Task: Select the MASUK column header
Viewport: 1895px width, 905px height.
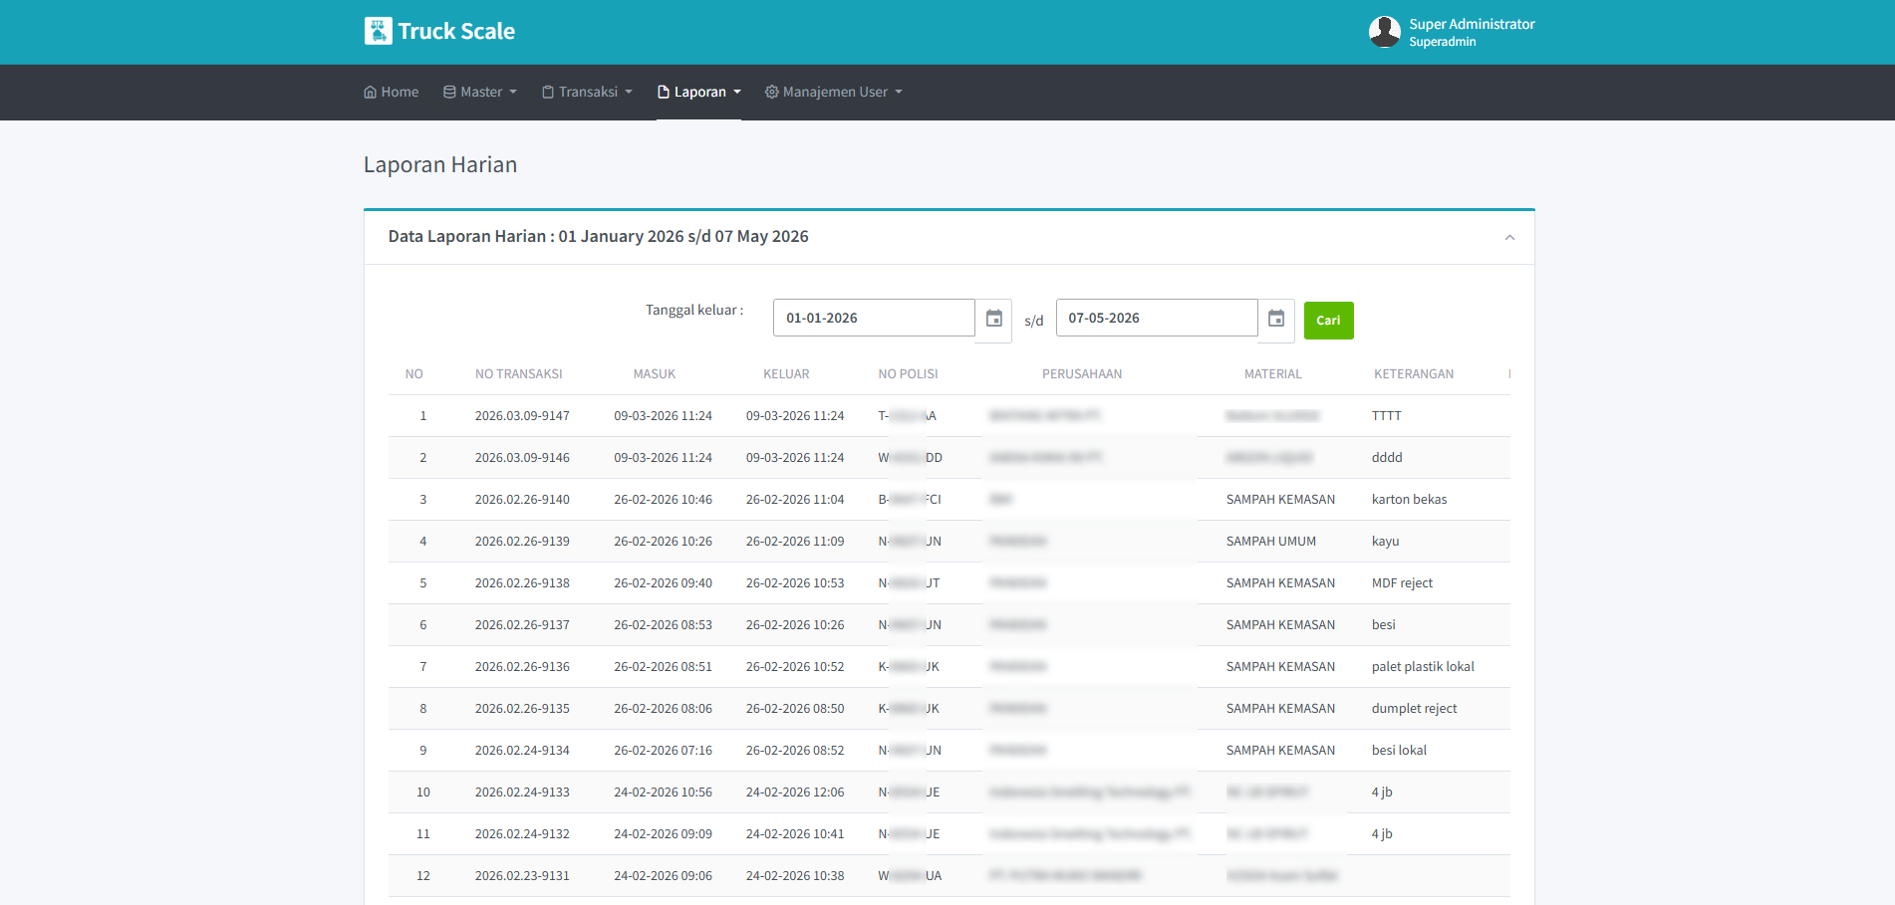Action: [x=655, y=374]
